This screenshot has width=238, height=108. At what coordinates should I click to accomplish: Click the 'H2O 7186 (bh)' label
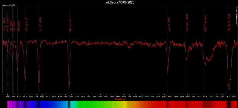tap(206, 24)
